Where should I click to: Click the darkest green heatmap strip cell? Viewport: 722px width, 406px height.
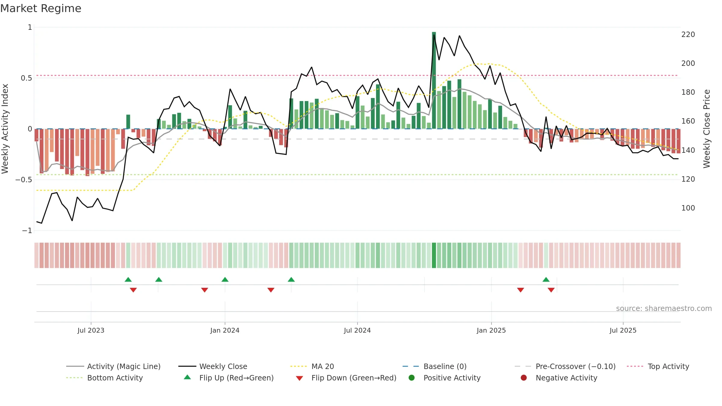pyautogui.click(x=434, y=255)
